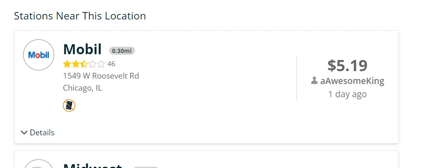Click the 1549 W Roosevelt Rd address
This screenshot has width=426, height=168.
point(101,76)
